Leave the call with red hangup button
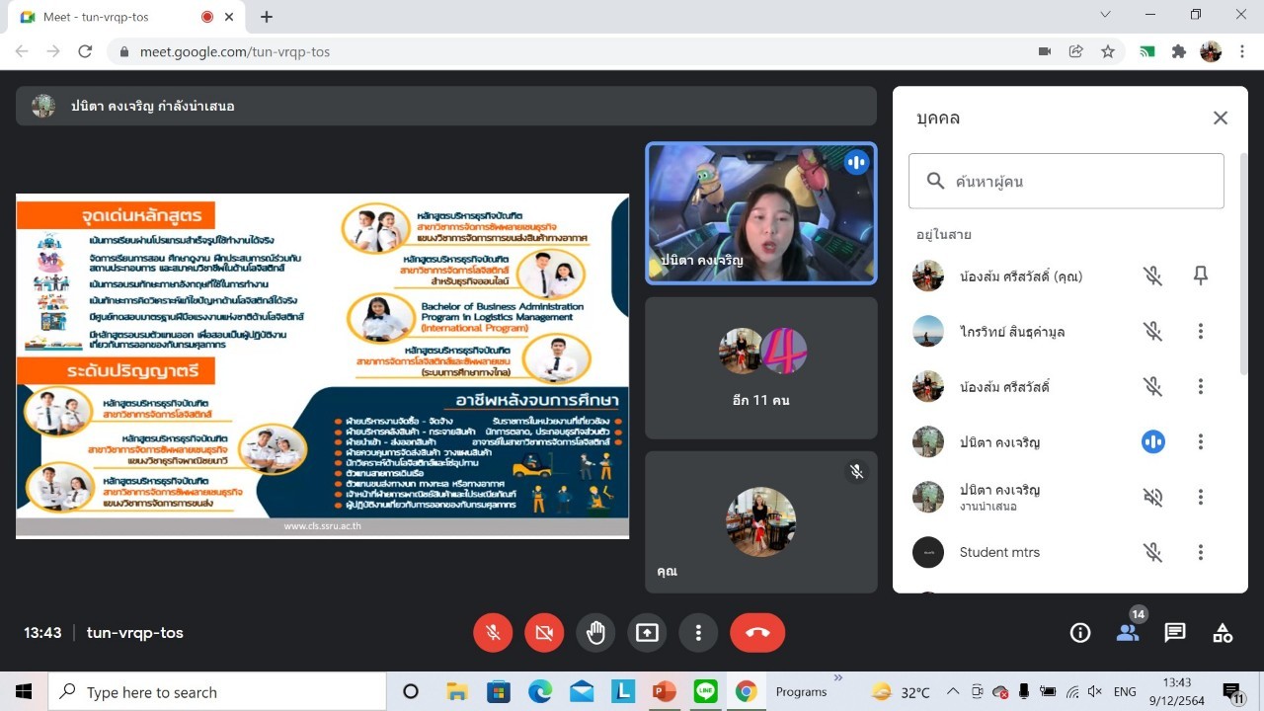This screenshot has width=1264, height=711. tap(757, 633)
